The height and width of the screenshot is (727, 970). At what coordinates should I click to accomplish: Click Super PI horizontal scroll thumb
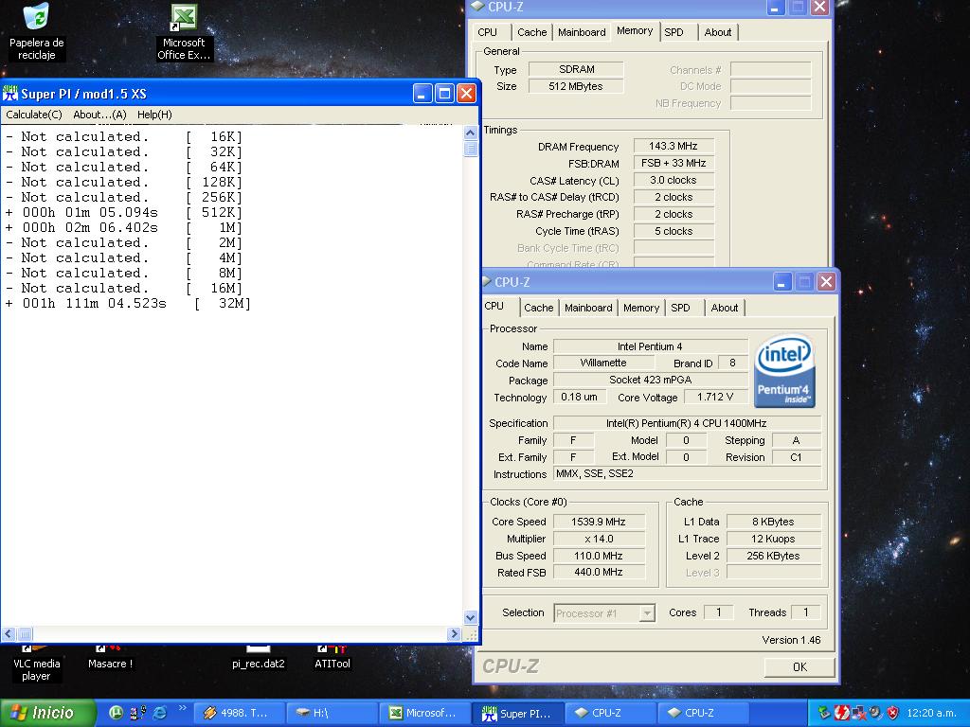pos(25,633)
